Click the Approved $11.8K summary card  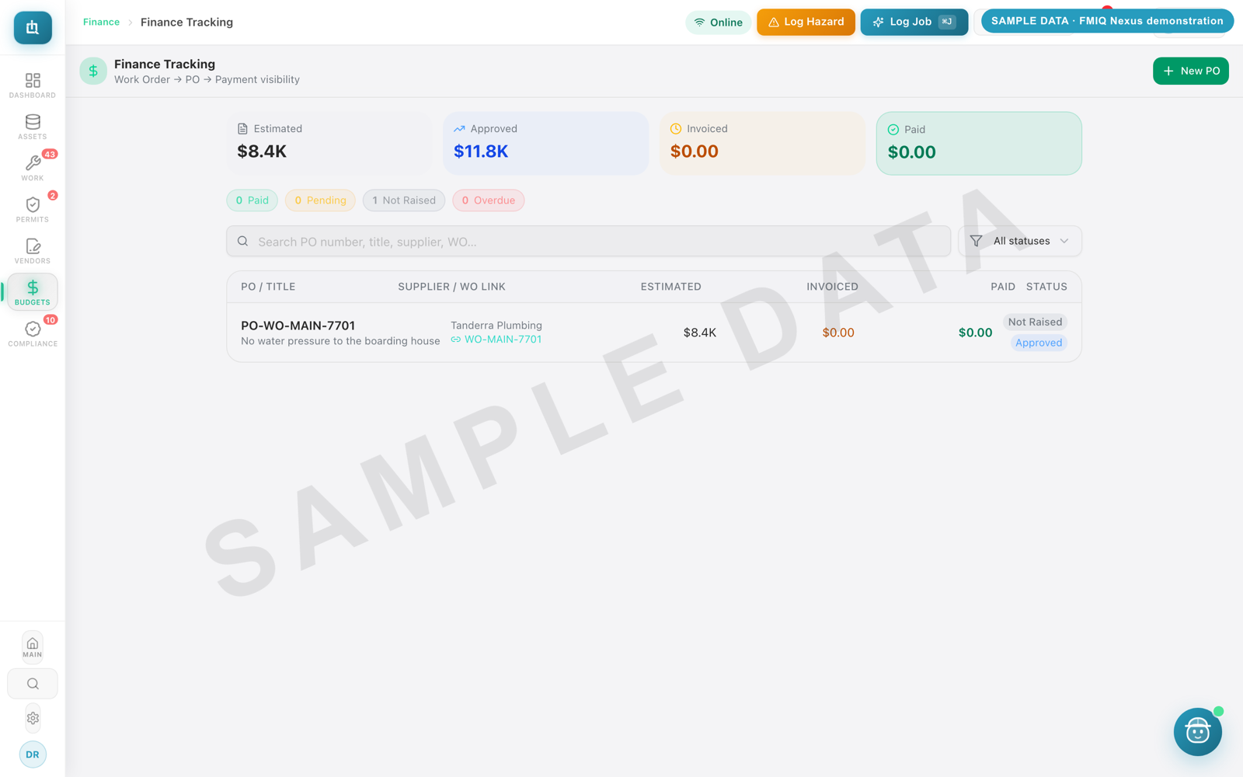click(x=546, y=143)
